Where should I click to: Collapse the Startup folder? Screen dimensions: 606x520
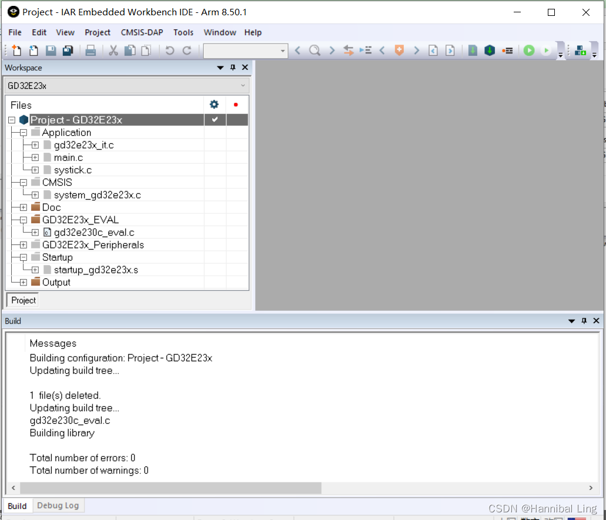[24, 257]
